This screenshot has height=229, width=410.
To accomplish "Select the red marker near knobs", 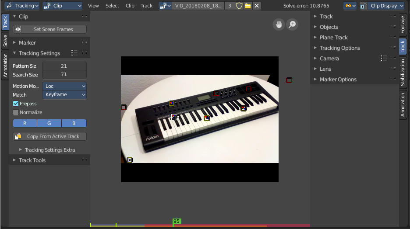I will 216,93.
